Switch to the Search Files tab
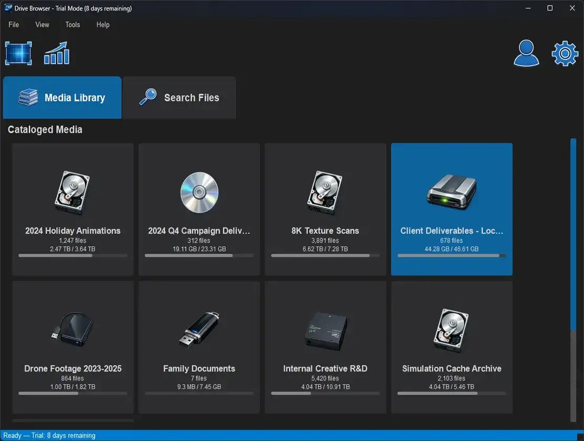Screen dimensions: 584x441 click(x=179, y=98)
